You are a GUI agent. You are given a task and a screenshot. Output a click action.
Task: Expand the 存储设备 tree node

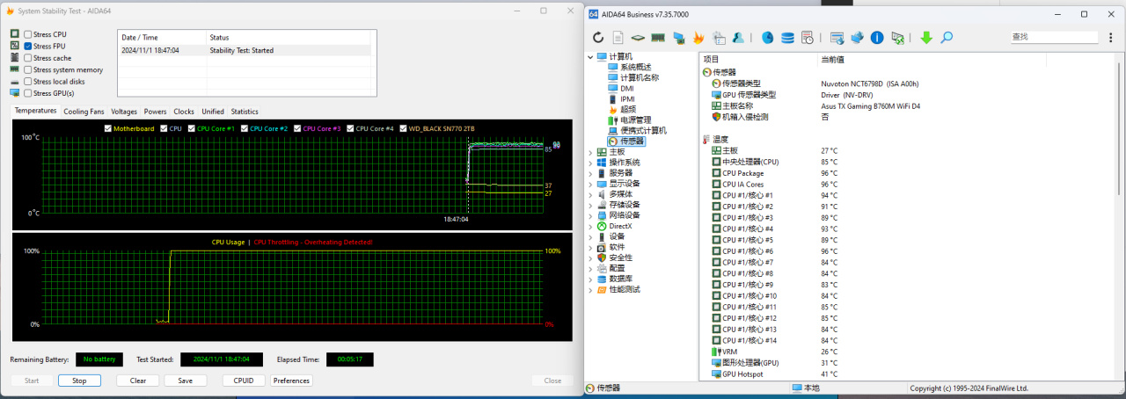590,205
